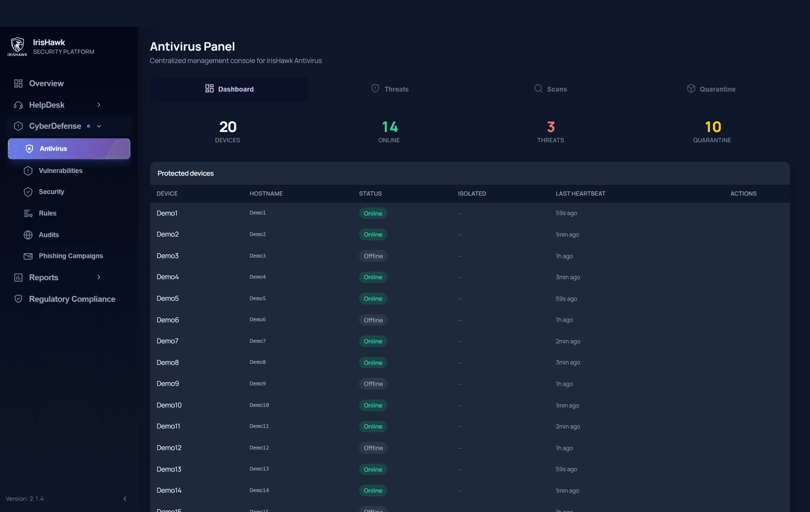Click the Threats tab shield icon
810x512 pixels.
375,88
